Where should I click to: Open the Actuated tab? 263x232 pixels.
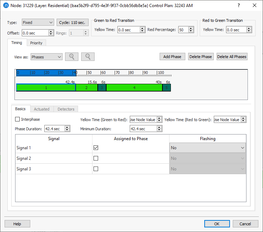click(x=41, y=109)
